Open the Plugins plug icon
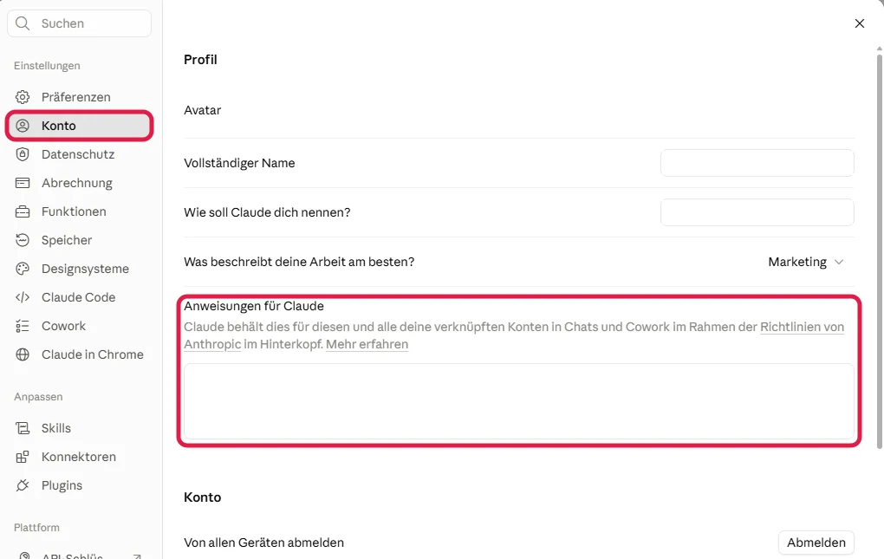This screenshot has height=559, width=884. pos(23,485)
